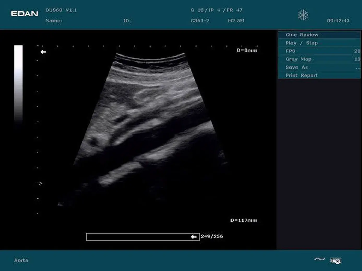The height and width of the screenshot is (271, 362).
Task: Click the USB storage status icon
Action: pos(336,260)
